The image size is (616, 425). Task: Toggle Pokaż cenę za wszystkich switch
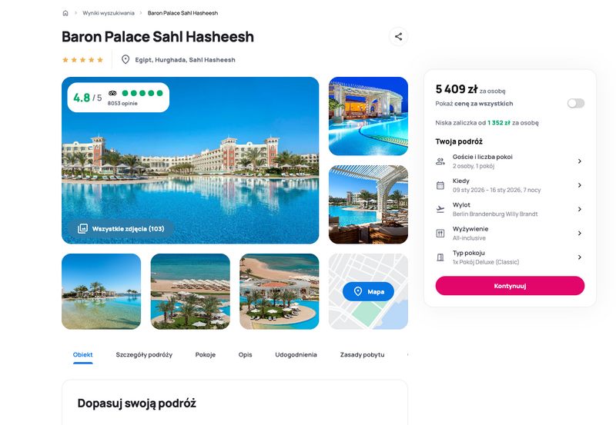[575, 103]
